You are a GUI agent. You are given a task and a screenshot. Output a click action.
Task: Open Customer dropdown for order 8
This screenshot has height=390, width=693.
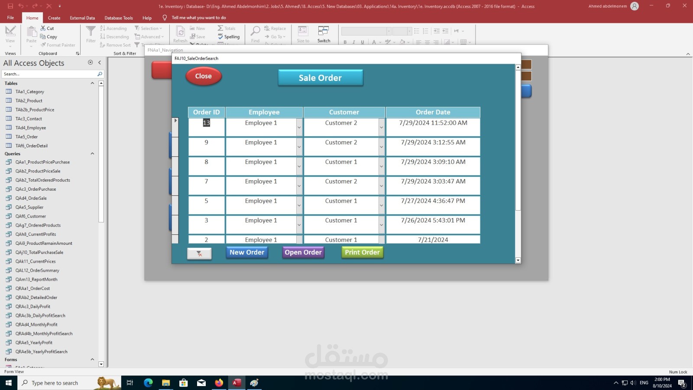(381, 166)
